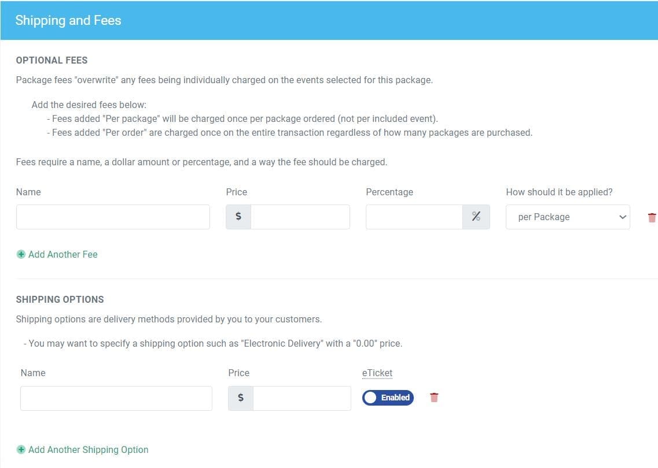Click the eTicket label with dotted underline

pyautogui.click(x=377, y=373)
